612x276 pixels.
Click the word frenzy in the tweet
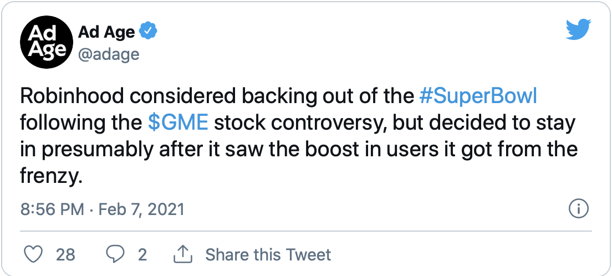[50, 176]
